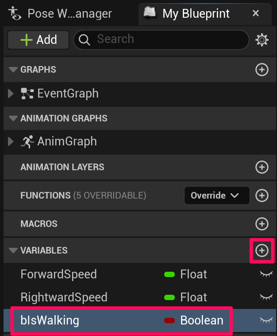Click the AnimGraph running figure icon
This screenshot has width=277, height=336.
pyautogui.click(x=27, y=142)
